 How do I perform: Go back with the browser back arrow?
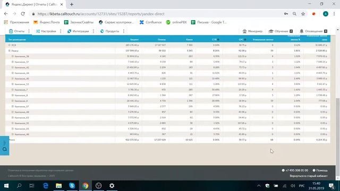pyautogui.click(x=6, y=14)
